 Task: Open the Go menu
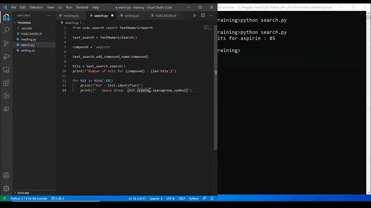click(60, 8)
